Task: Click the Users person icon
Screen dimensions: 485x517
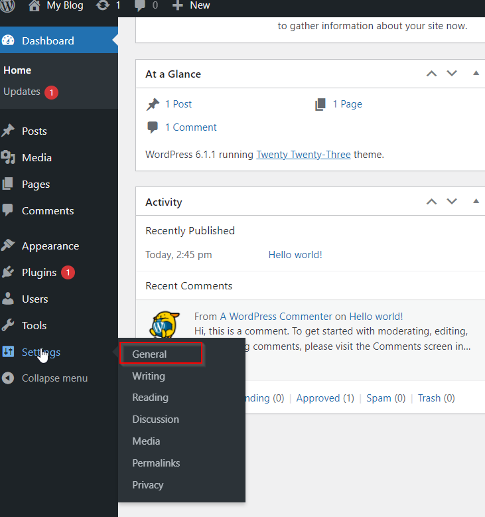Action: click(8, 299)
